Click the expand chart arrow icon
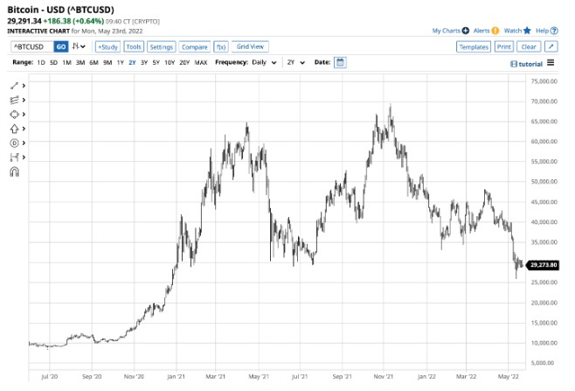 tap(551, 46)
